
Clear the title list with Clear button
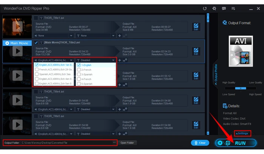pyautogui.click(x=200, y=143)
